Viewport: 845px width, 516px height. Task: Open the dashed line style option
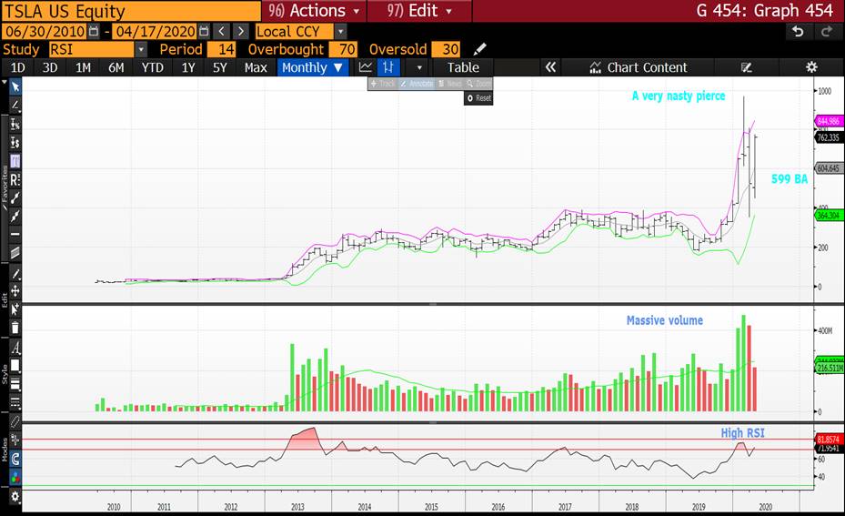(15, 402)
